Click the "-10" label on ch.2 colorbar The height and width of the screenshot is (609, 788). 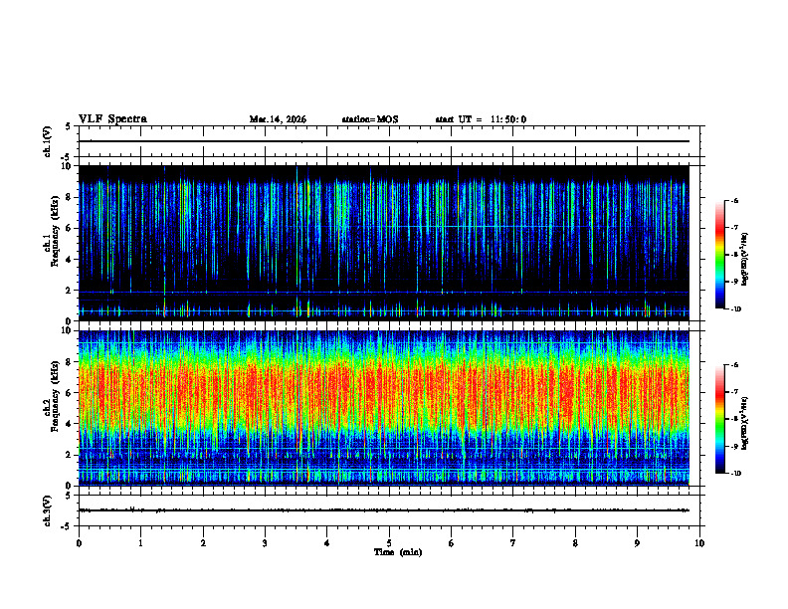click(x=735, y=474)
